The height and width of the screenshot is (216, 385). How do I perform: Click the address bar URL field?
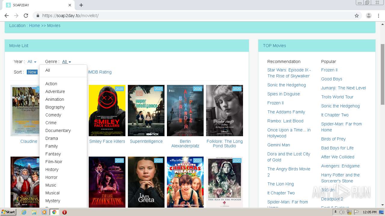point(192,16)
